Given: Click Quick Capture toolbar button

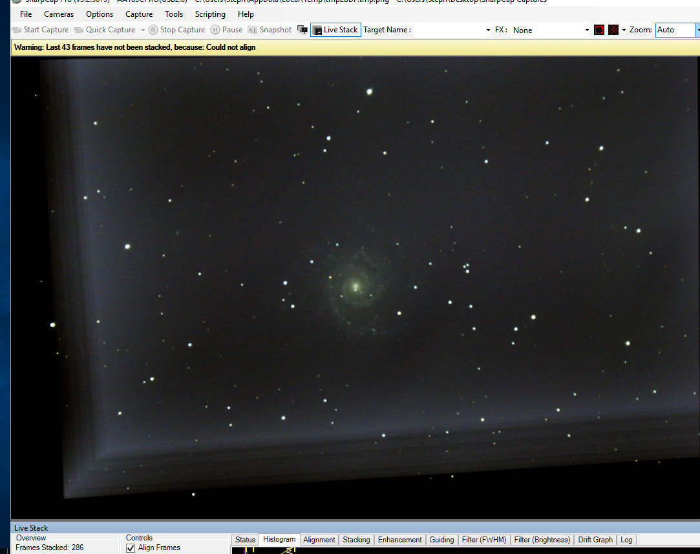Looking at the screenshot, I should (105, 30).
